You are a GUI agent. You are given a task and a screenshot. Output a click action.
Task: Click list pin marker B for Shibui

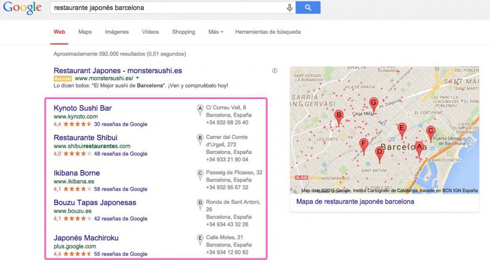point(200,140)
